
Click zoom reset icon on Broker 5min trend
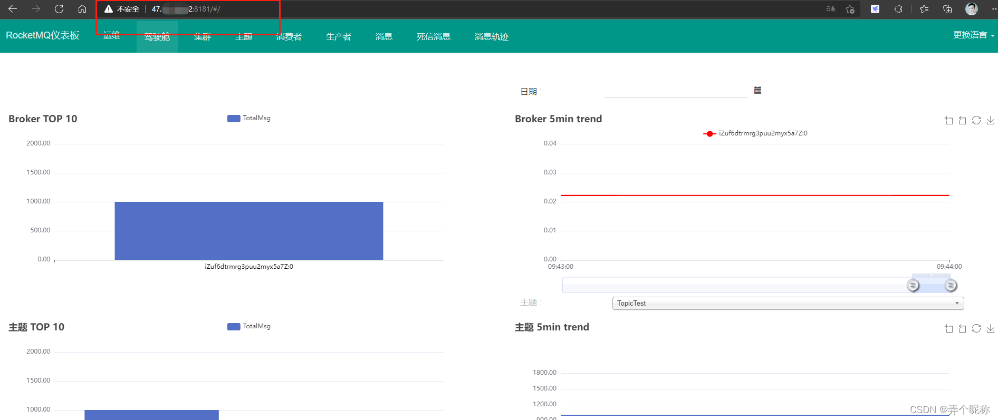coord(962,120)
